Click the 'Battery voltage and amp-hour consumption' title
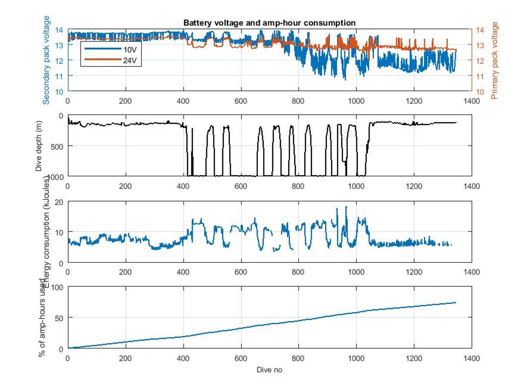Screen dimensions: 521x391 (x=269, y=23)
